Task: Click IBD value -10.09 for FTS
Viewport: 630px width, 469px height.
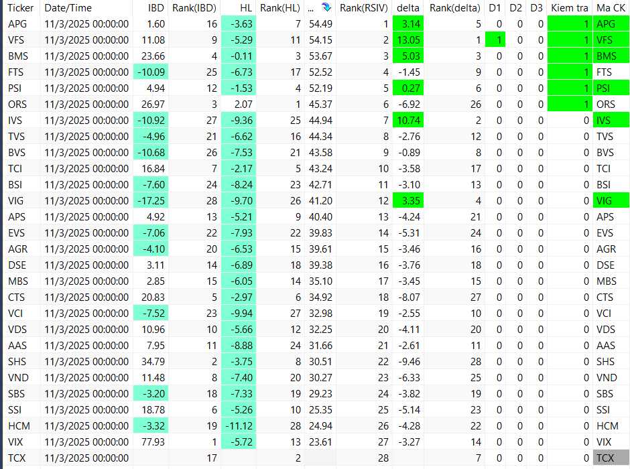Action: coord(151,72)
